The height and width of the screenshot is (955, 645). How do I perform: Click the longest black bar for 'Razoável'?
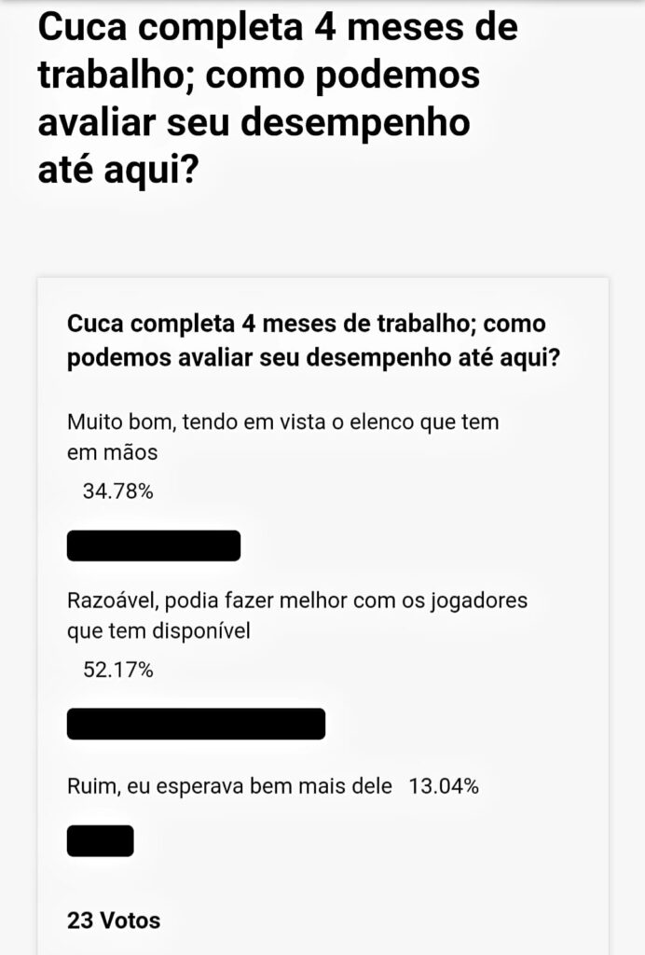196,724
